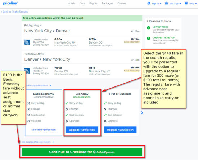Click the Lowest Price green dollar icon
This screenshot has width=198, height=160.
point(149,28)
